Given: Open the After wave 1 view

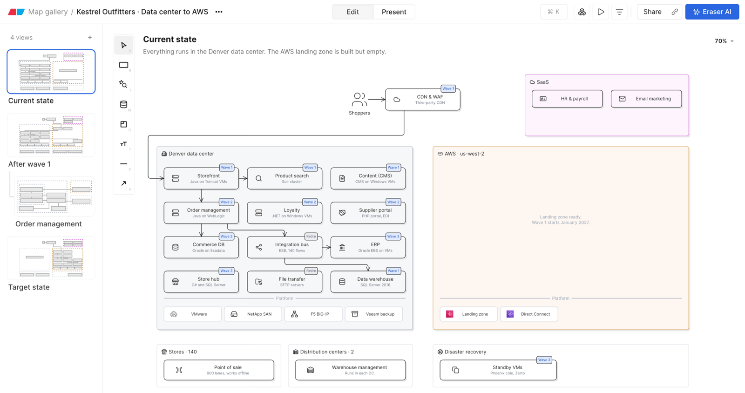Looking at the screenshot, I should (x=51, y=136).
